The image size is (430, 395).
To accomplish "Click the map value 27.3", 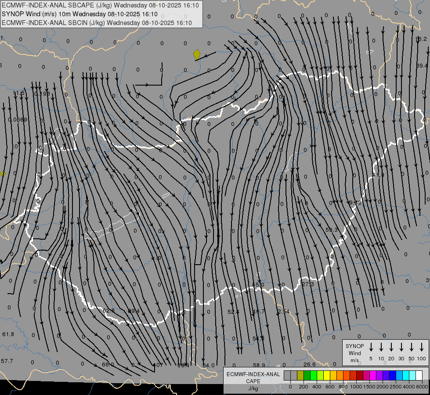I will (307, 284).
